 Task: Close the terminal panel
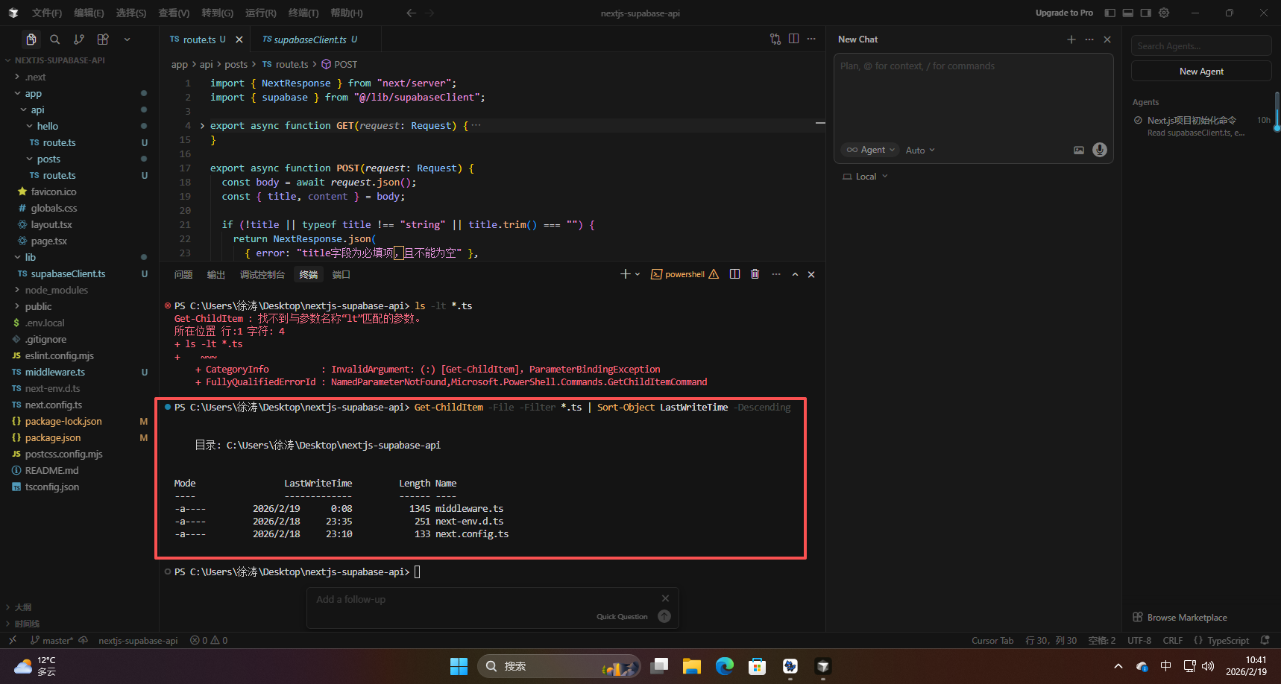(x=811, y=274)
